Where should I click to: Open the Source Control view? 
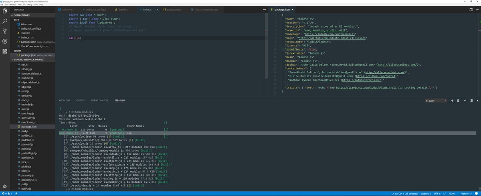click(4, 31)
